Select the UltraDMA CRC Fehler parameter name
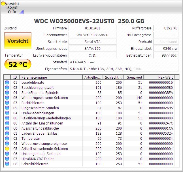 click(37, 159)
